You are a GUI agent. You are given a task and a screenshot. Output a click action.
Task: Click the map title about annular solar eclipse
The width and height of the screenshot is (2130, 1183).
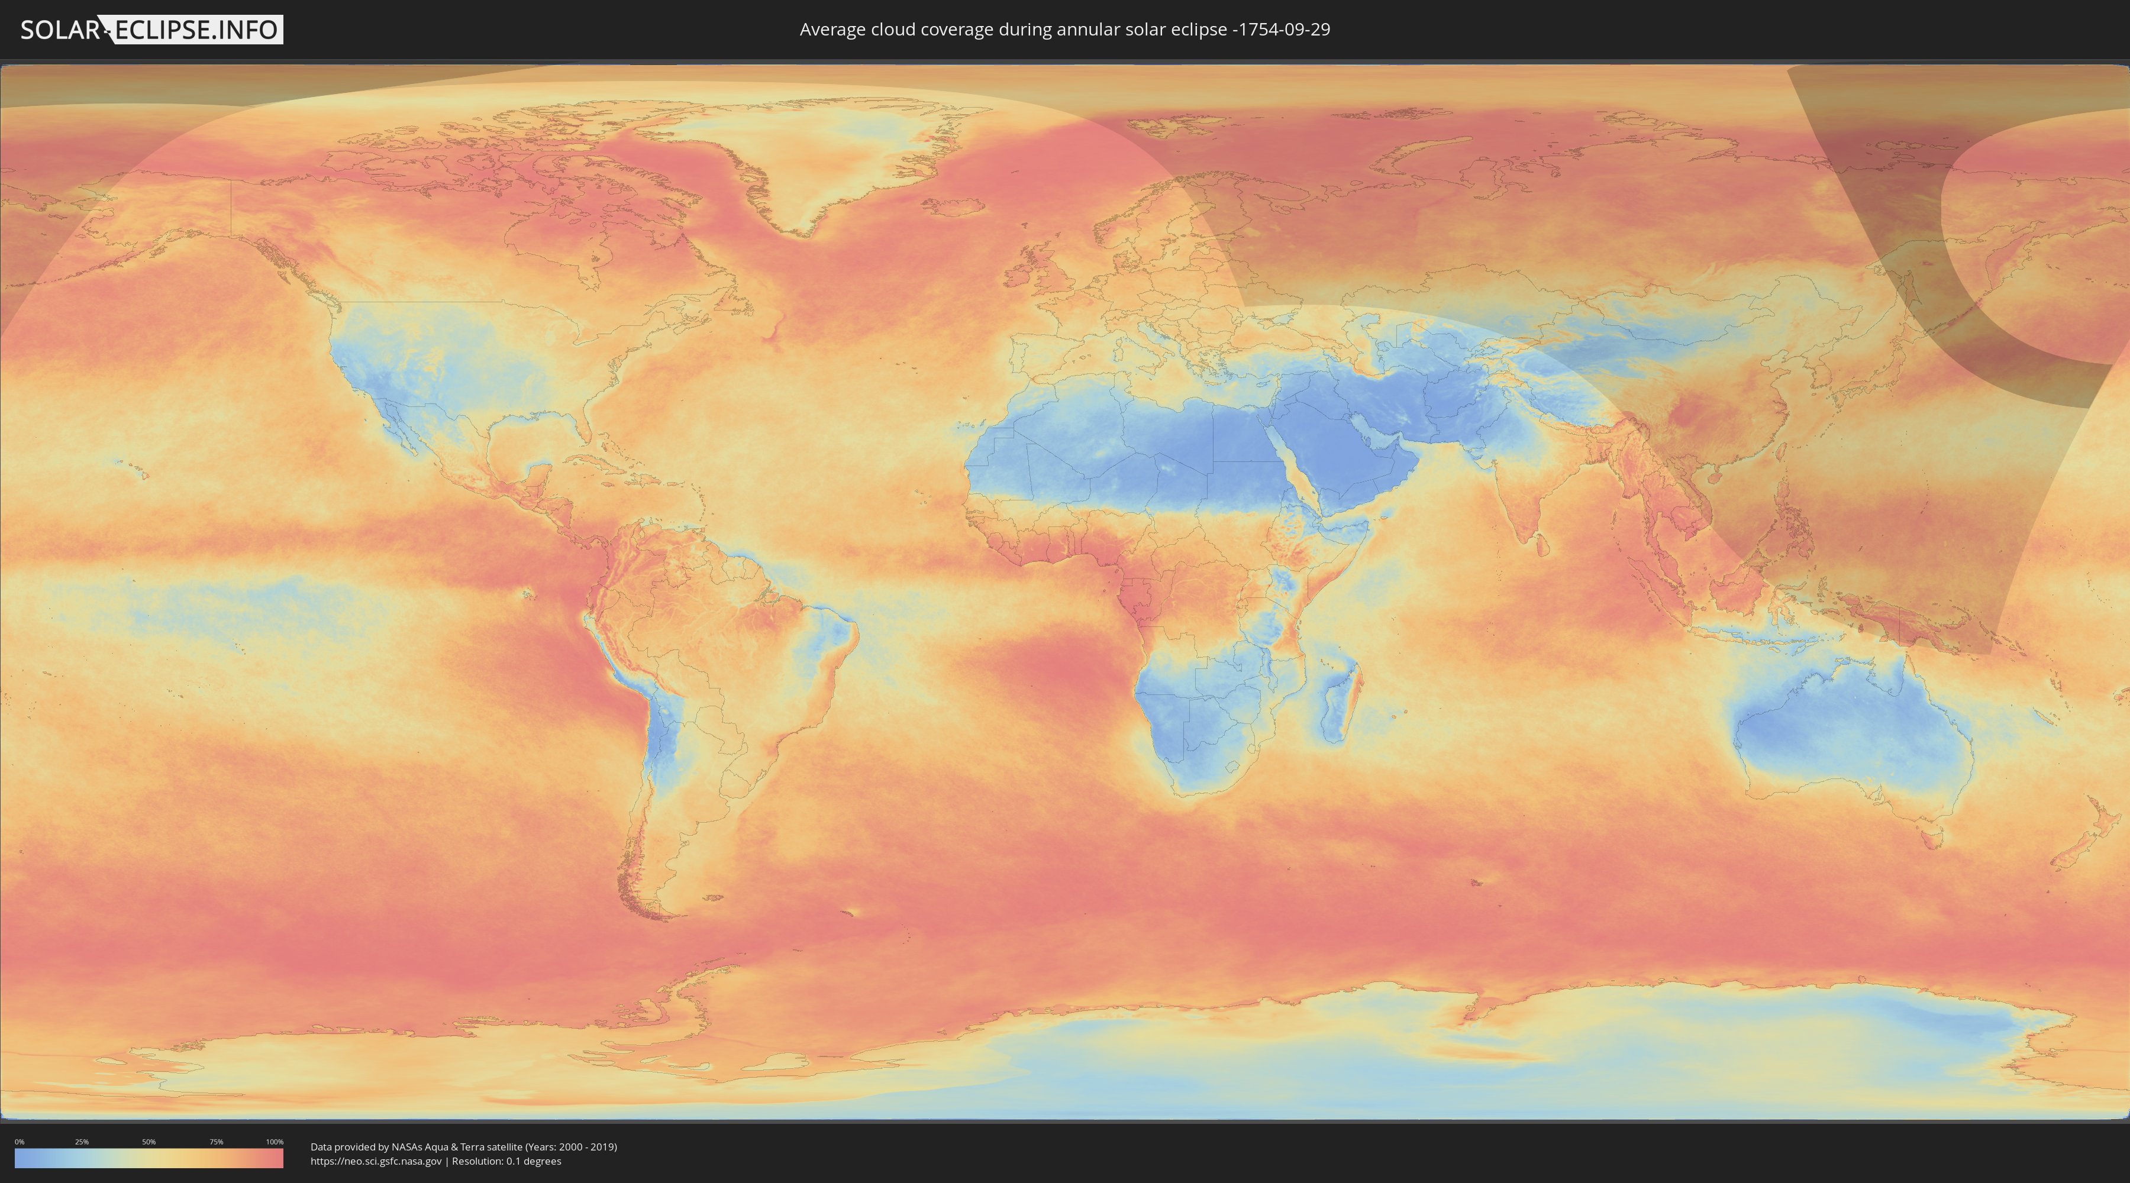coord(1065,30)
